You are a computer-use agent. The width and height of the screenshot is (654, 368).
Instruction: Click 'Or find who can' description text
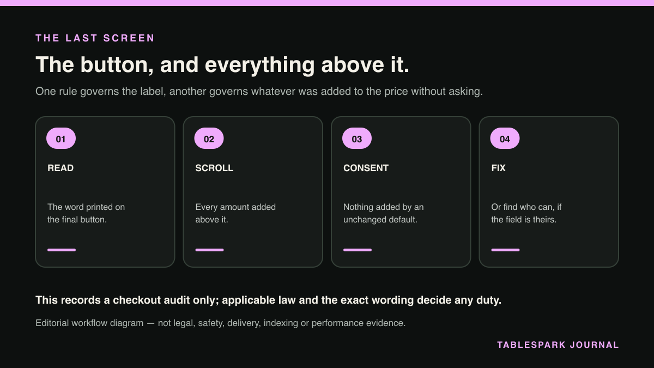(x=526, y=213)
